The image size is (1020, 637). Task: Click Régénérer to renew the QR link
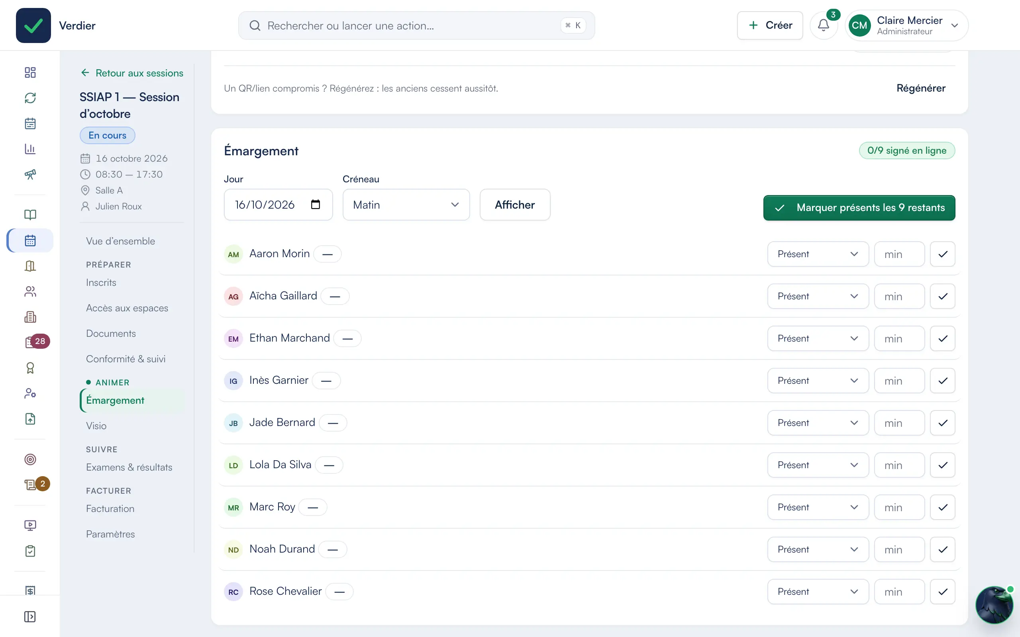tap(921, 88)
